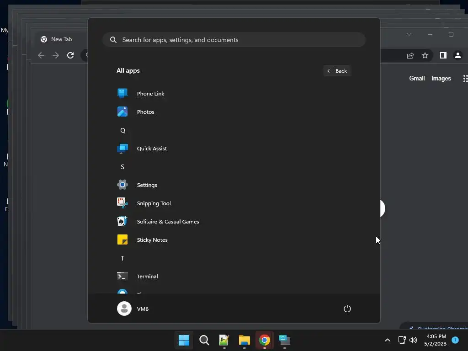Open the Gmail link in Chrome

tap(417, 78)
